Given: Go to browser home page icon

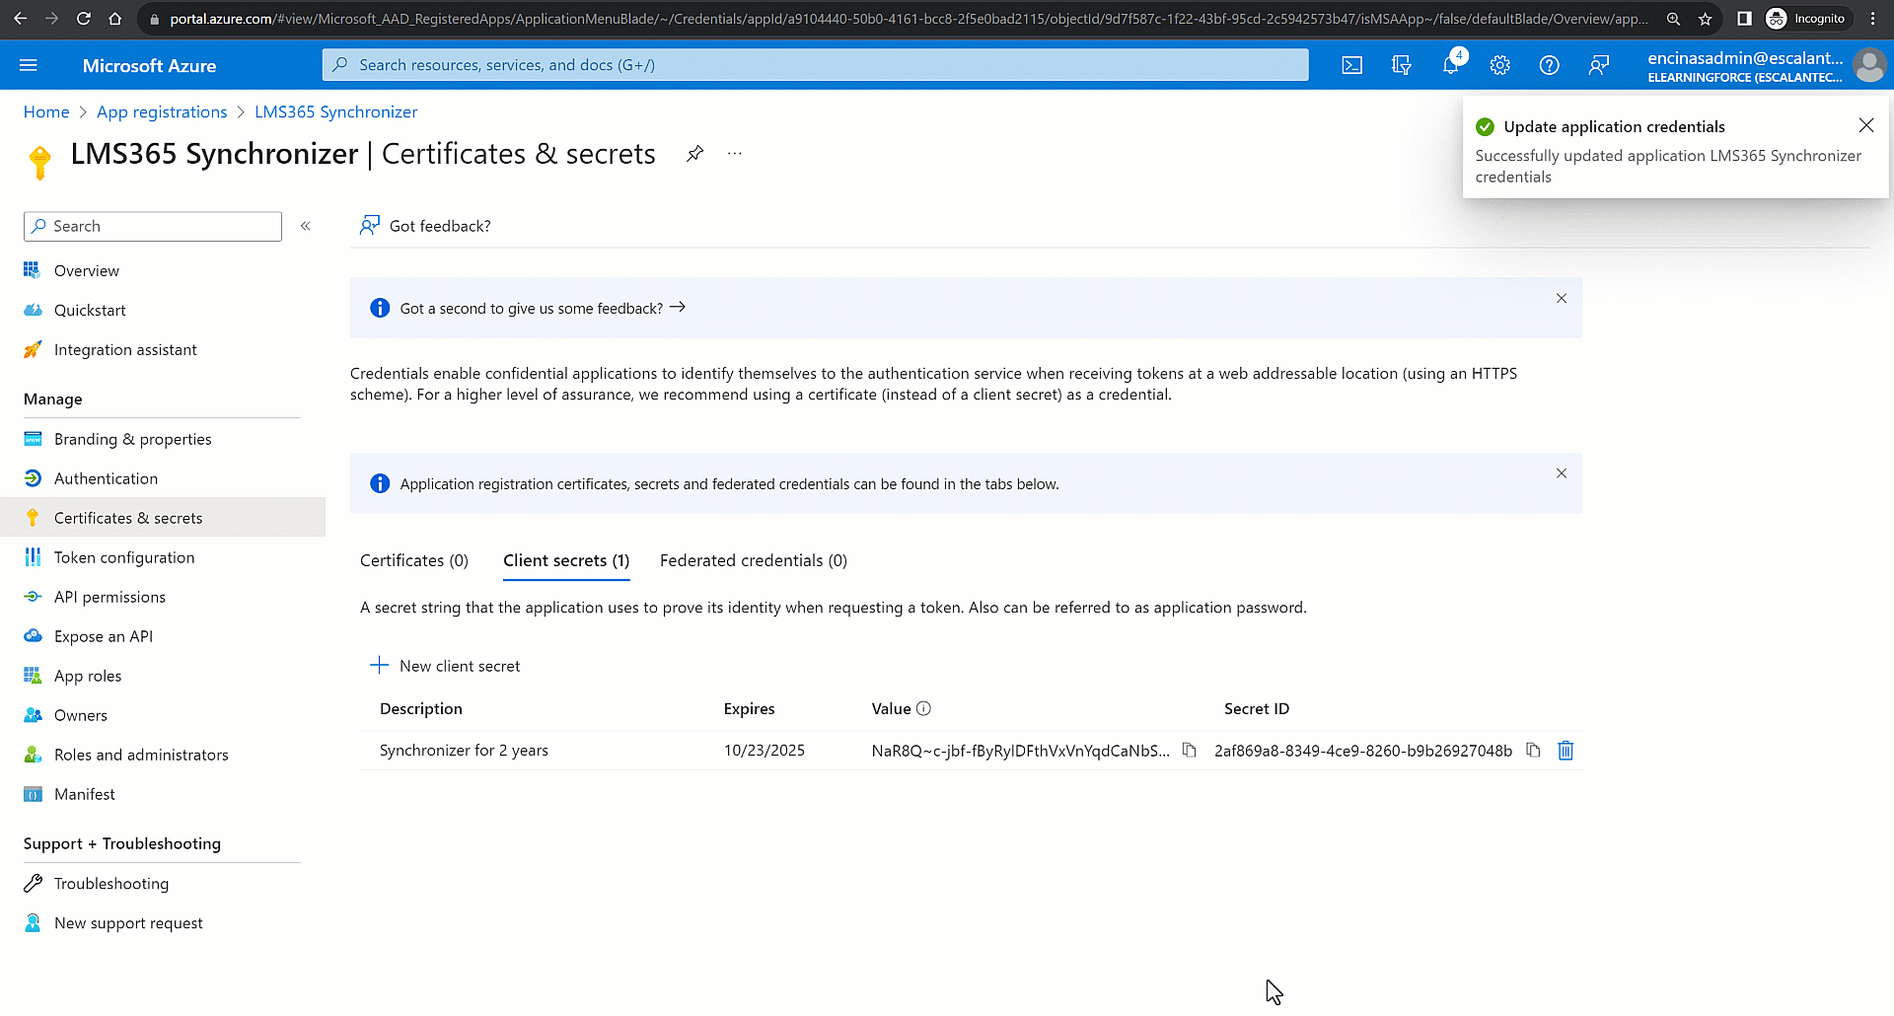Looking at the screenshot, I should pos(115,19).
